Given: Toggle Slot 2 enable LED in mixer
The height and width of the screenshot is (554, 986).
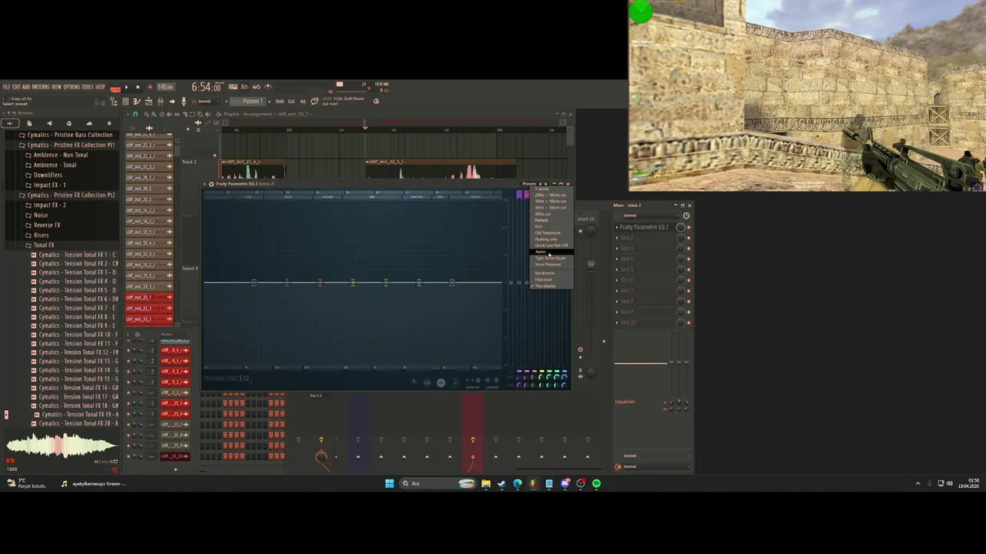Looking at the screenshot, I should (x=689, y=238).
